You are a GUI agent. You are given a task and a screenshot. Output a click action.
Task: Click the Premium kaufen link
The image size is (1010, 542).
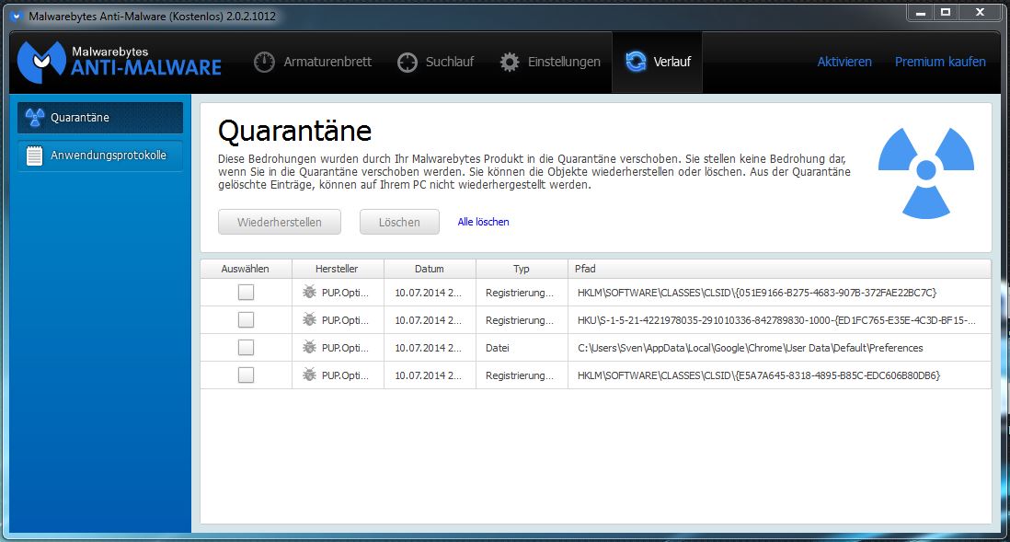[940, 62]
